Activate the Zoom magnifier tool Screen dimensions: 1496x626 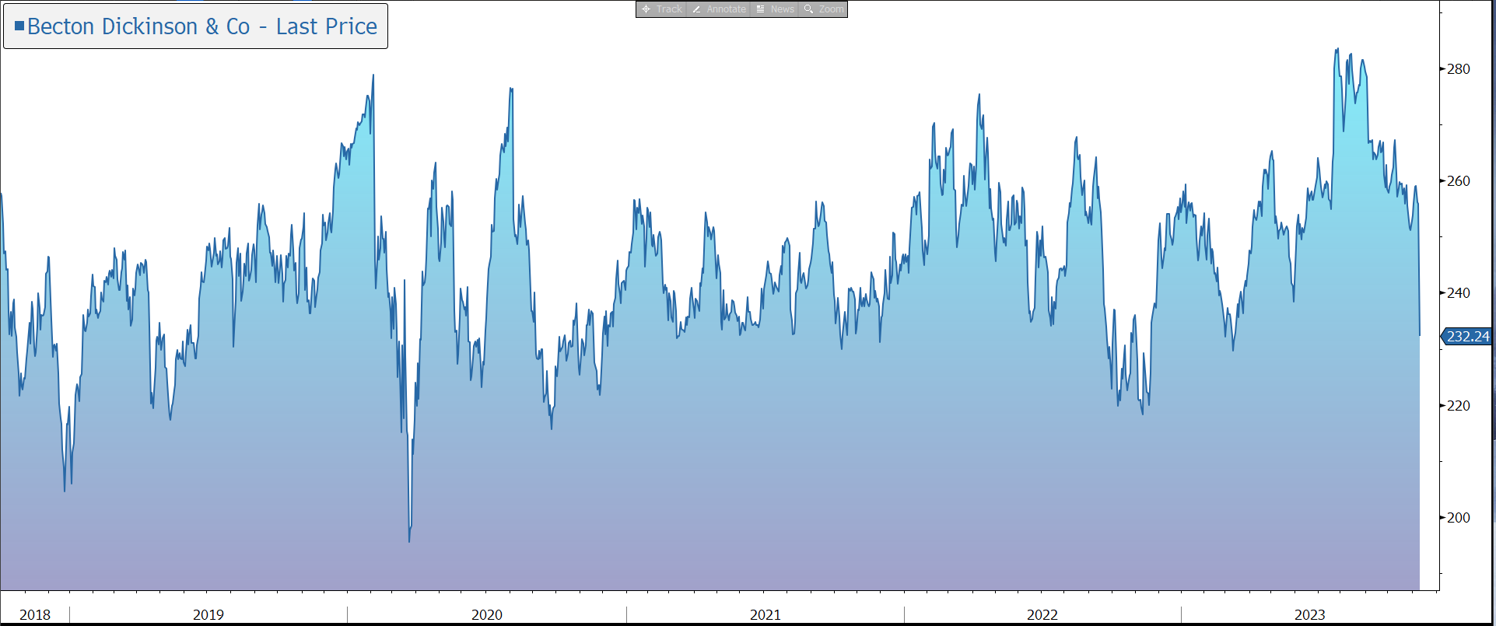pyautogui.click(x=823, y=9)
